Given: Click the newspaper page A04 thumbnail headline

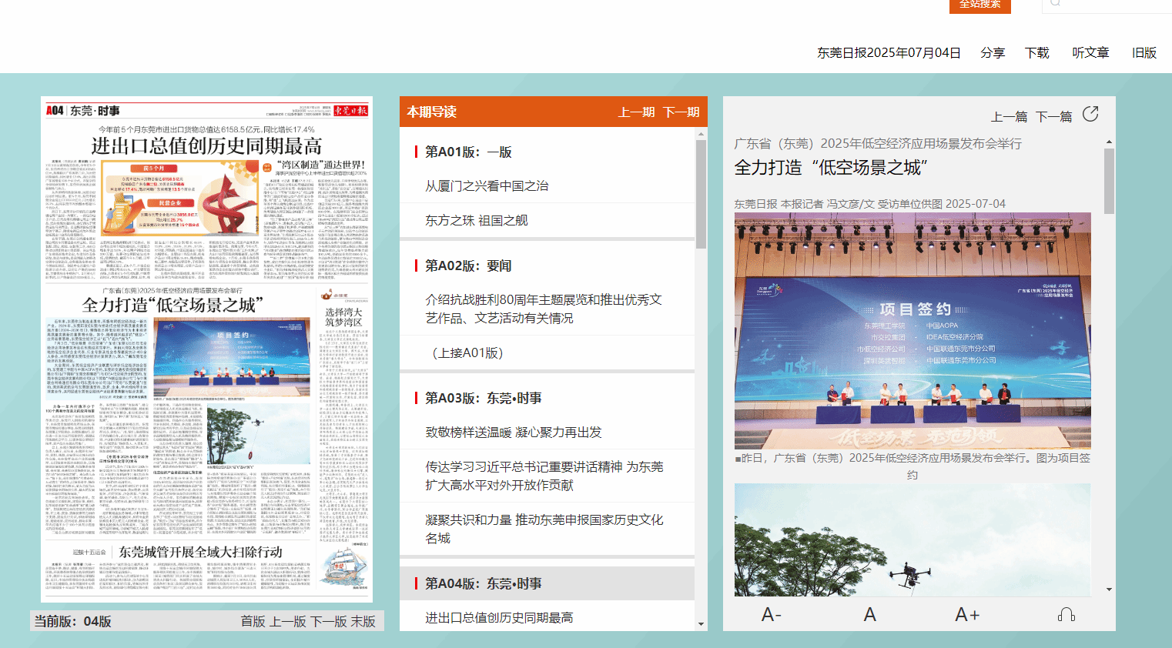Looking at the screenshot, I should pos(206,146).
